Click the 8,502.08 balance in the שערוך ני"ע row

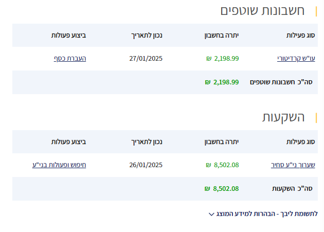coord(226,165)
